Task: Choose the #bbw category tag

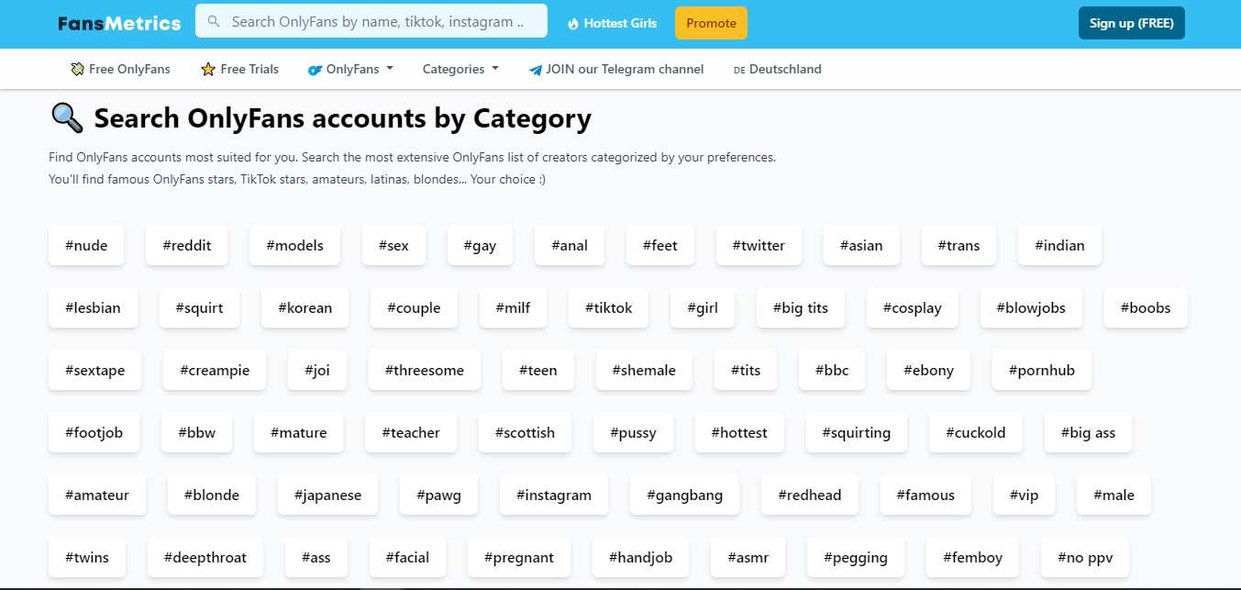Action: point(197,432)
